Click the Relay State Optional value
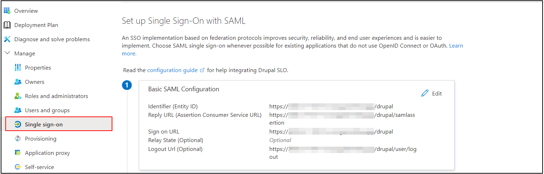Image resolution: width=544 pixels, height=174 pixels. click(x=280, y=140)
